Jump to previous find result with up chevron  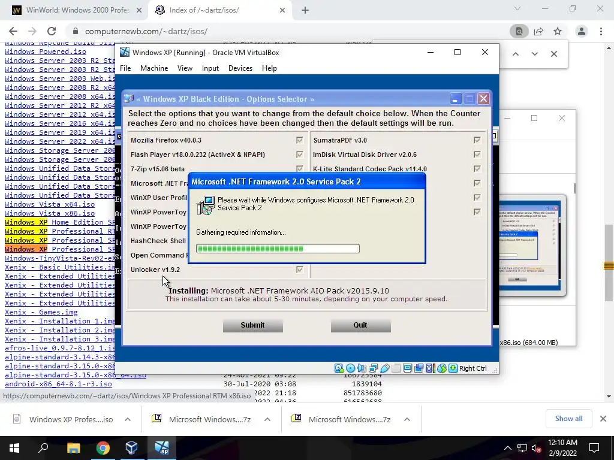(516, 54)
